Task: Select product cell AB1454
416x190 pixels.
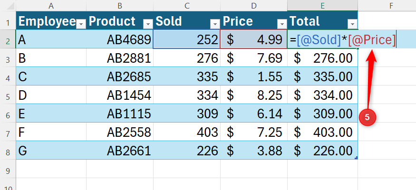Action: [x=120, y=95]
